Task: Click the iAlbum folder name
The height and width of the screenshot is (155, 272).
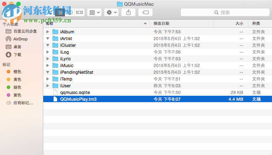Action: (x=67, y=32)
